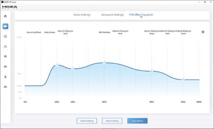Open the user profile icon in sidebar
The height and width of the screenshot is (129, 214).
pyautogui.click(x=5, y=77)
